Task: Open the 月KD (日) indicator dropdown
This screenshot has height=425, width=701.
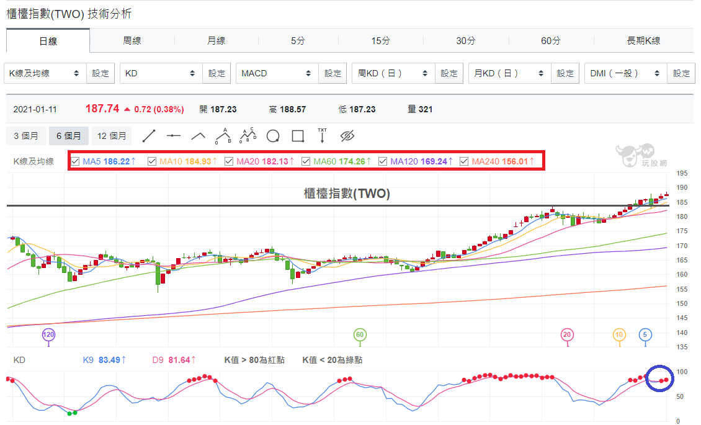Action: (x=510, y=73)
